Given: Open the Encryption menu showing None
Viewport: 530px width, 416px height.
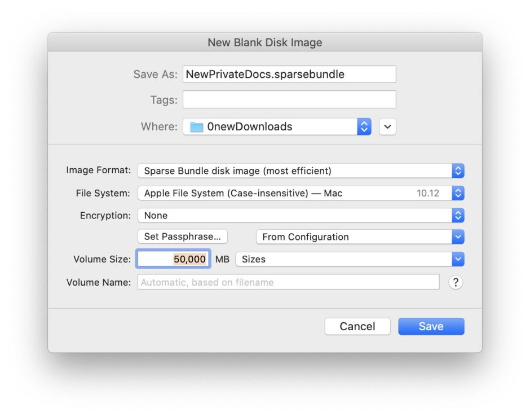Looking at the screenshot, I should [x=294, y=216].
